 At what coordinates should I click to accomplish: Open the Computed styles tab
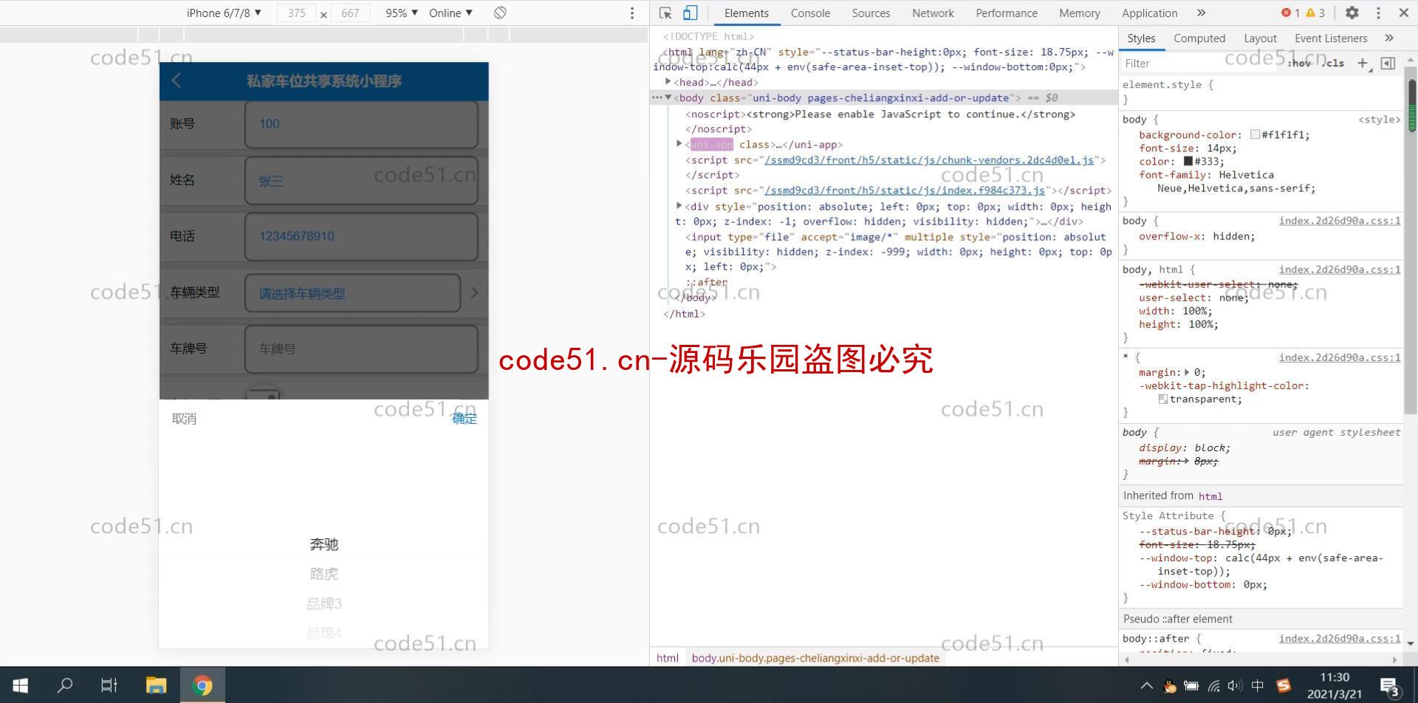(1199, 38)
